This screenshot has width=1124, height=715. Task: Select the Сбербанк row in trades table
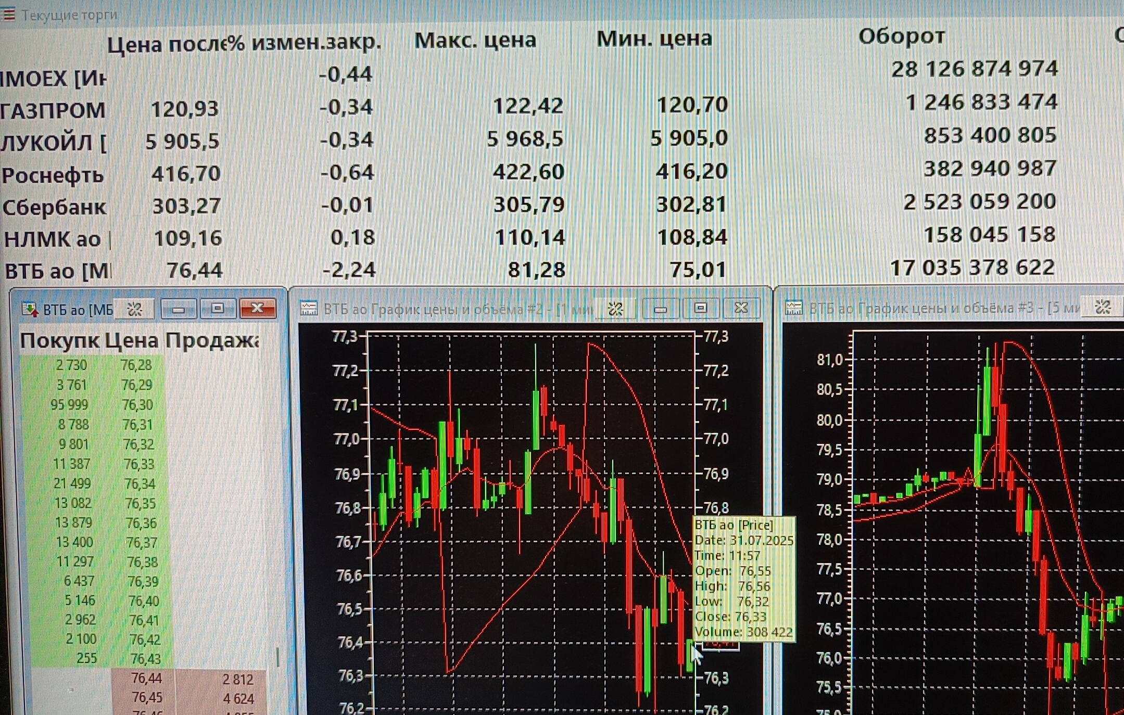54,207
